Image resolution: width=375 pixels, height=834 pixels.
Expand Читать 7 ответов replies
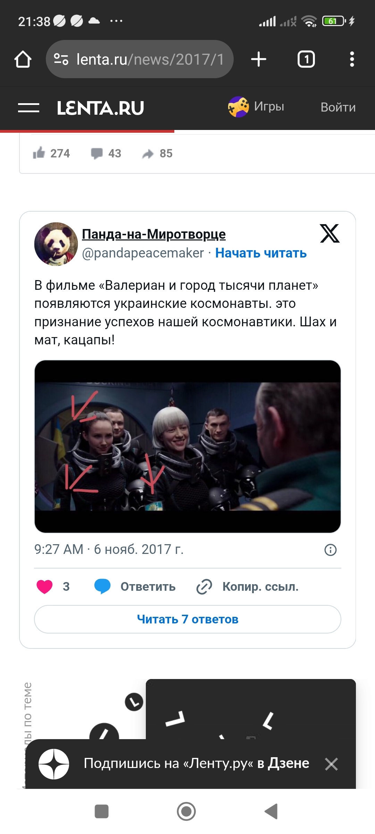[187, 619]
